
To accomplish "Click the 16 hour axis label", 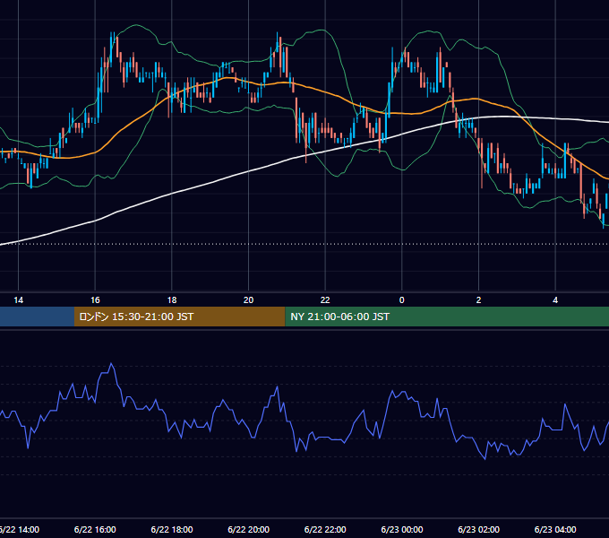I will click(95, 300).
